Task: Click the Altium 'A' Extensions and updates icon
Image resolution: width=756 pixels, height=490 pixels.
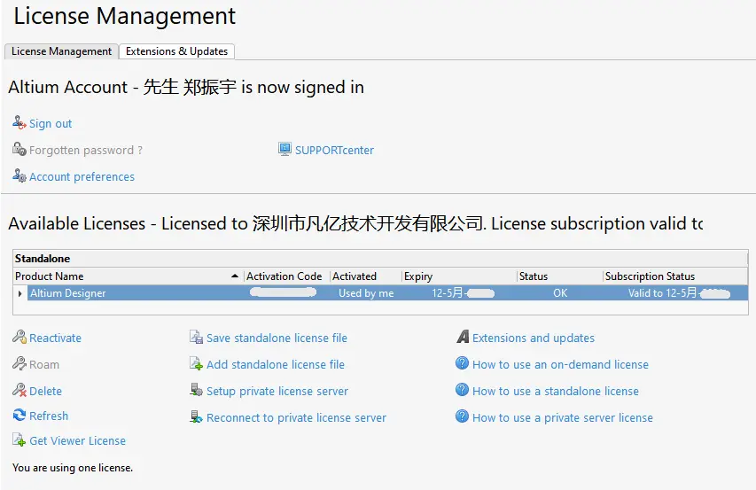Action: 463,337
